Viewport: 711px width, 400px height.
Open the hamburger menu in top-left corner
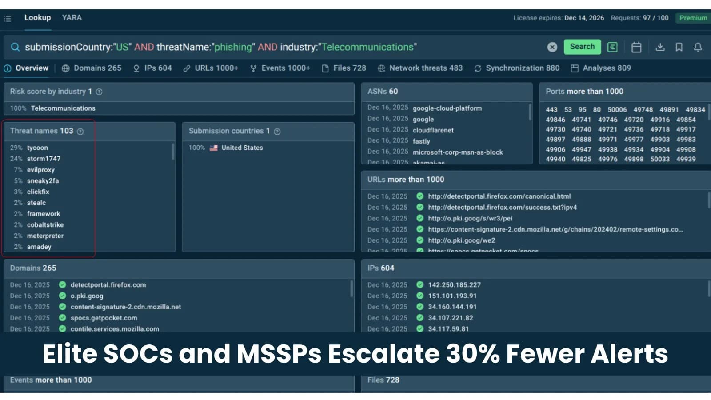(x=7, y=18)
